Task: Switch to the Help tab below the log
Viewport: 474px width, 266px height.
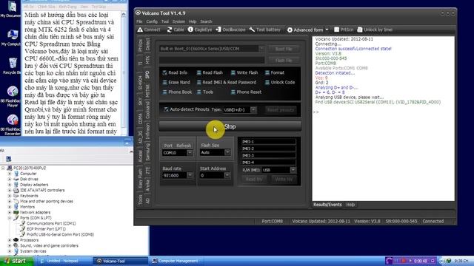Action: click(x=350, y=205)
